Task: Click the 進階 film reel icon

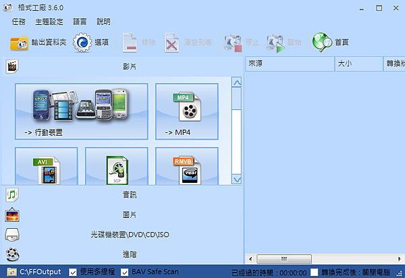Action: [x=12, y=254]
